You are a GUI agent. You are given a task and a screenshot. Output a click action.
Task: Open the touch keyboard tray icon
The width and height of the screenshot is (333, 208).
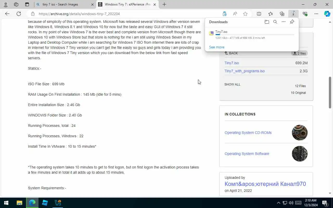point(298,203)
